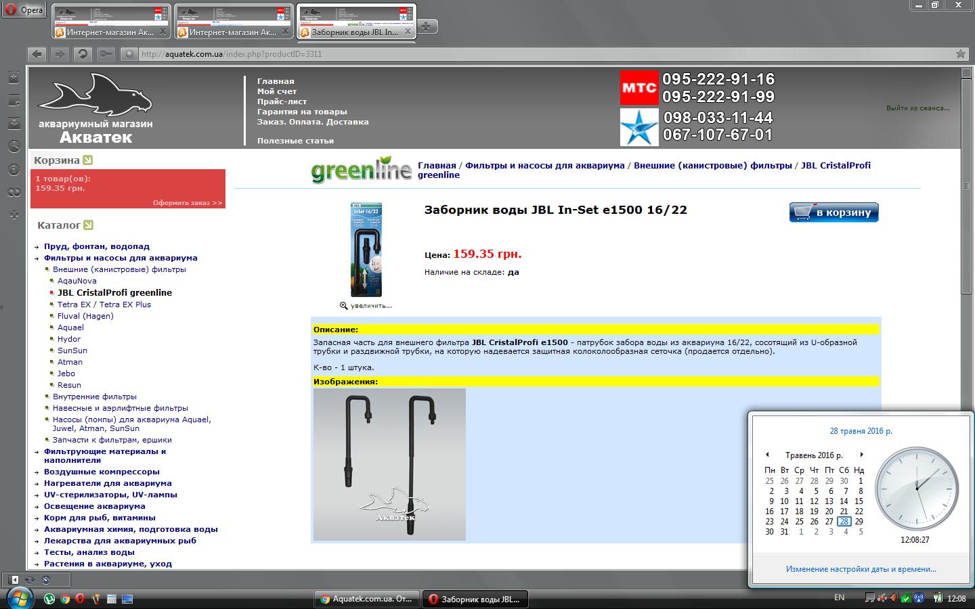975x609 pixels.
Task: Click the bookmark star in address bar
Action: coord(960,54)
